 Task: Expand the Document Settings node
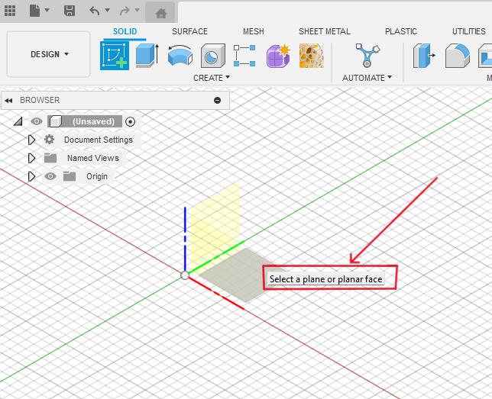[x=31, y=140]
